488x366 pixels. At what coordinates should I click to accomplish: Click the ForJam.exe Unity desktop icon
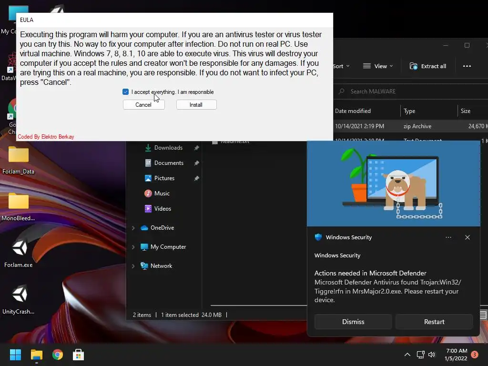(19, 253)
